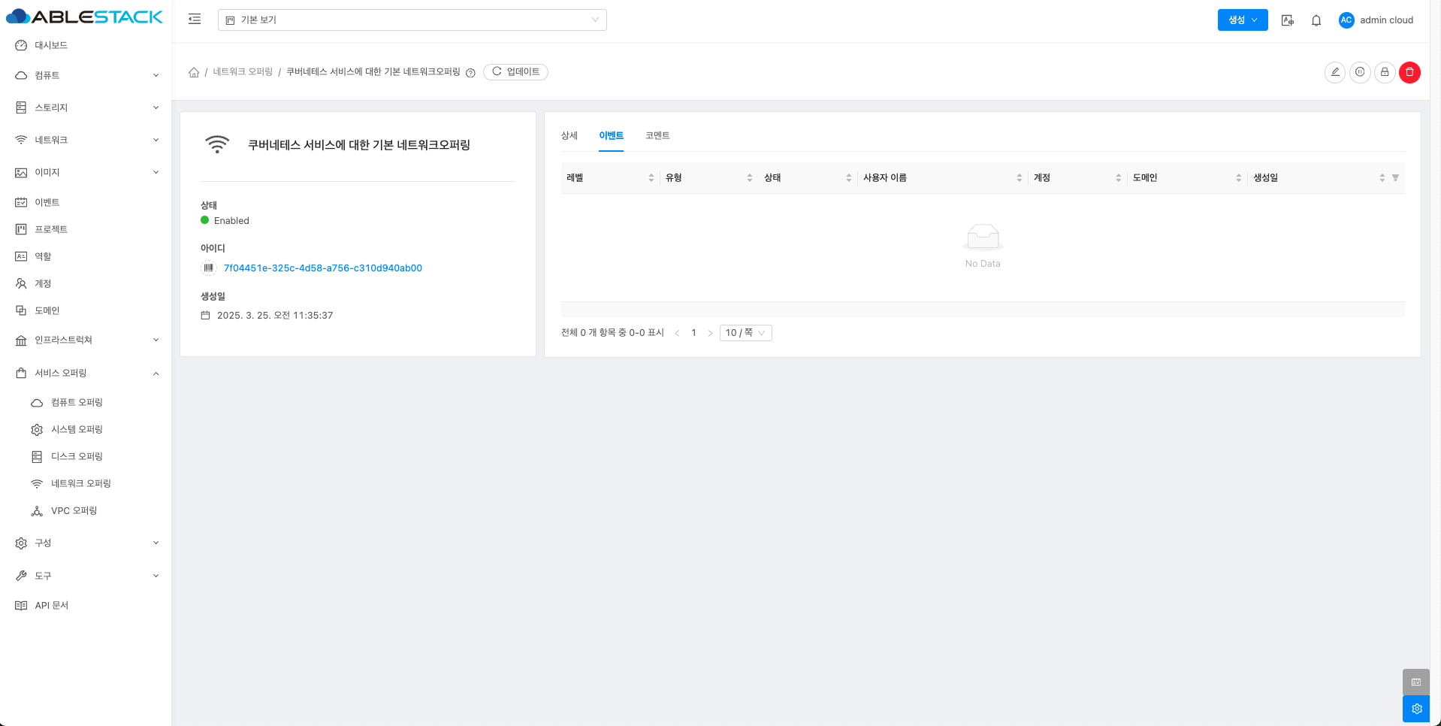This screenshot has width=1441, height=726.
Task: Click the pause-circle disable offering icon
Action: (x=1360, y=72)
